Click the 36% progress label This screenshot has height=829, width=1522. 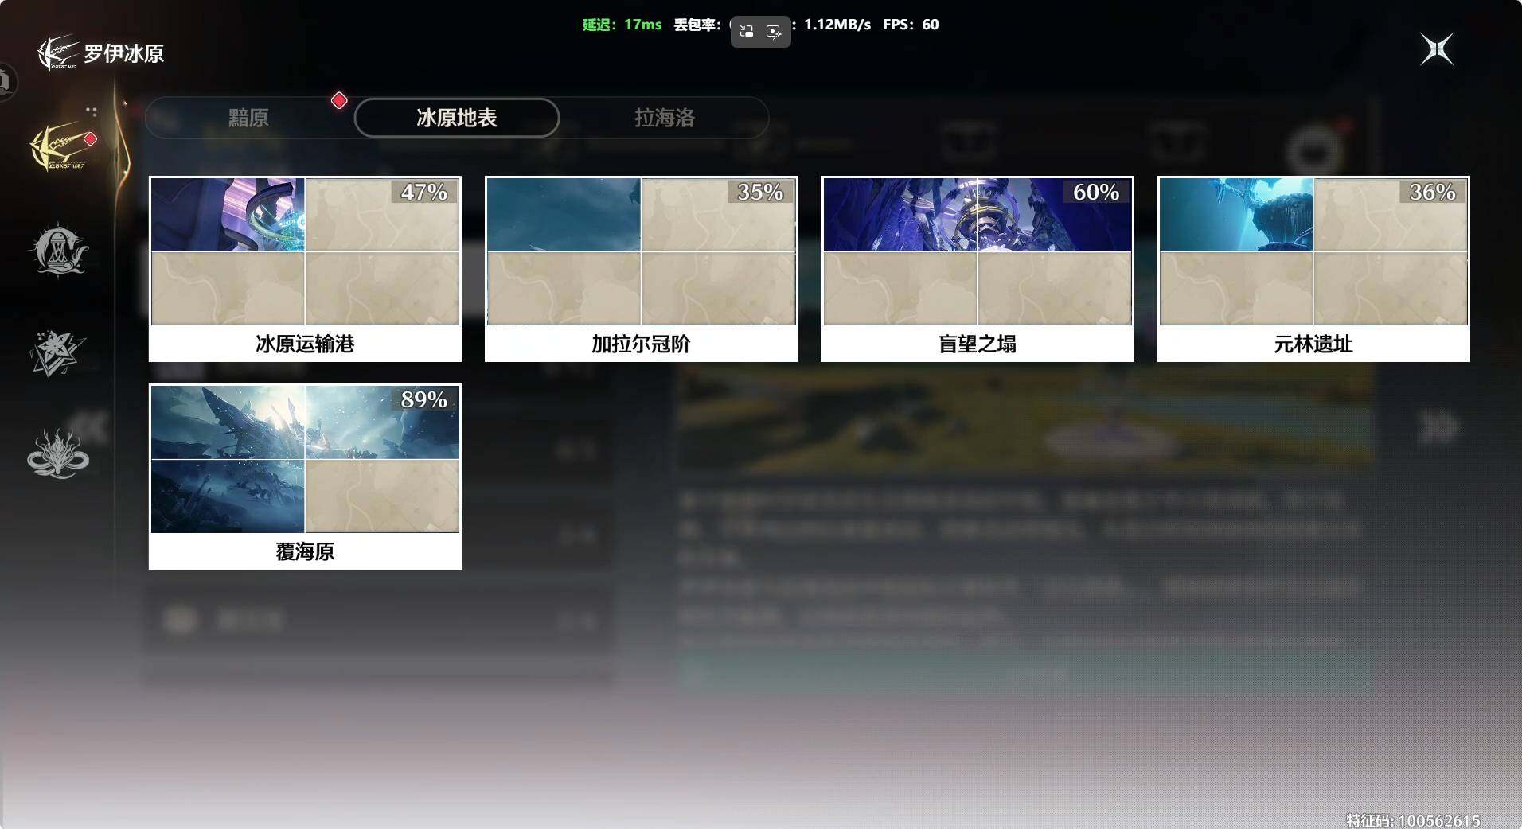tap(1432, 192)
